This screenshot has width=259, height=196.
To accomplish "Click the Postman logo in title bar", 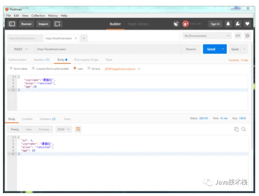I will tap(7, 9).
